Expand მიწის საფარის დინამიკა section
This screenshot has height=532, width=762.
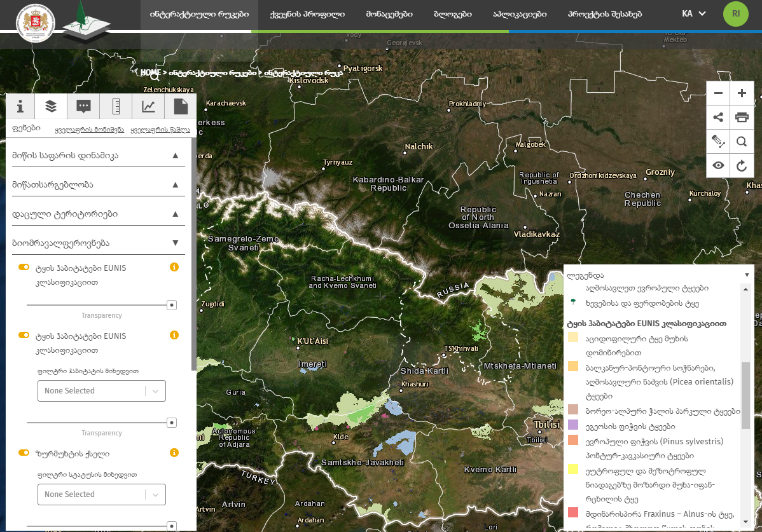[x=98, y=155]
